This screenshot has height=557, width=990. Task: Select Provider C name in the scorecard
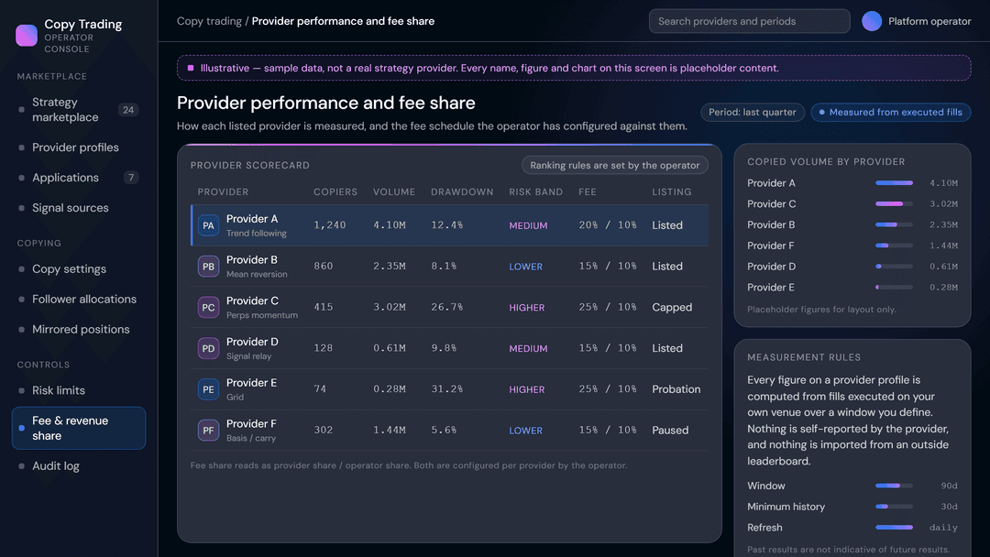pyautogui.click(x=253, y=300)
